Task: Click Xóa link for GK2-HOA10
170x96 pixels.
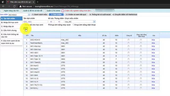Action: 153,40
